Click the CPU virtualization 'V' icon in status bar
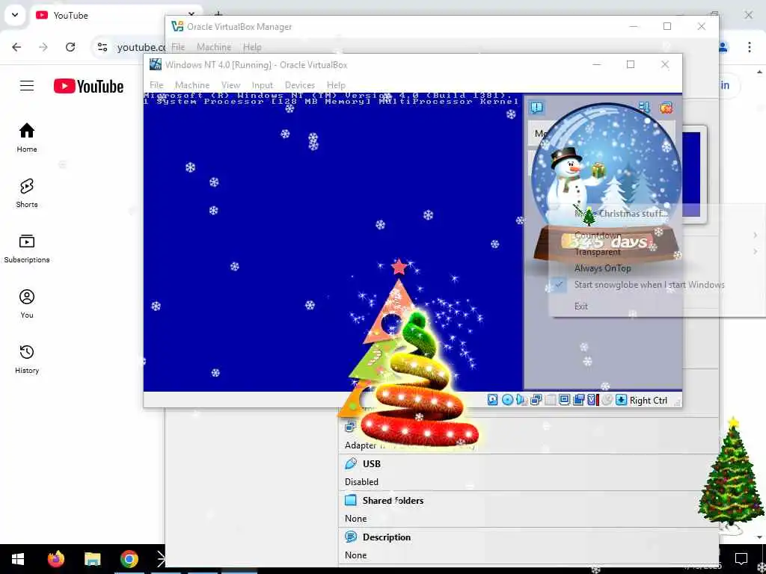Screen dimensions: 766x574 592,401
